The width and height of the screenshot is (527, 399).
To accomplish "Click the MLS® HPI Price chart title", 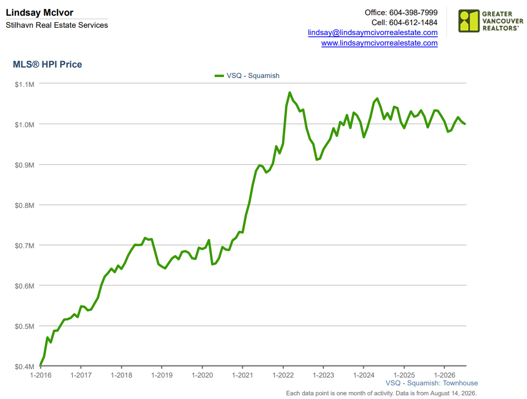I will point(48,64).
